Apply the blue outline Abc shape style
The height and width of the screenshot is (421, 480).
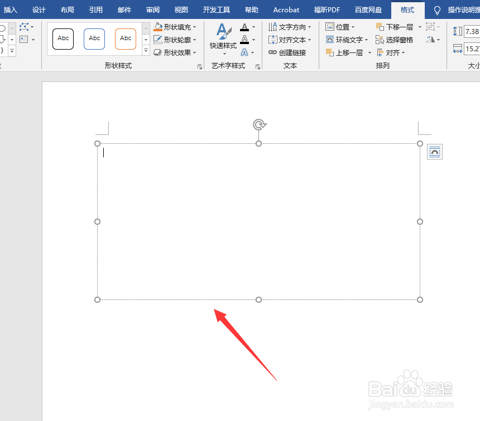94,39
